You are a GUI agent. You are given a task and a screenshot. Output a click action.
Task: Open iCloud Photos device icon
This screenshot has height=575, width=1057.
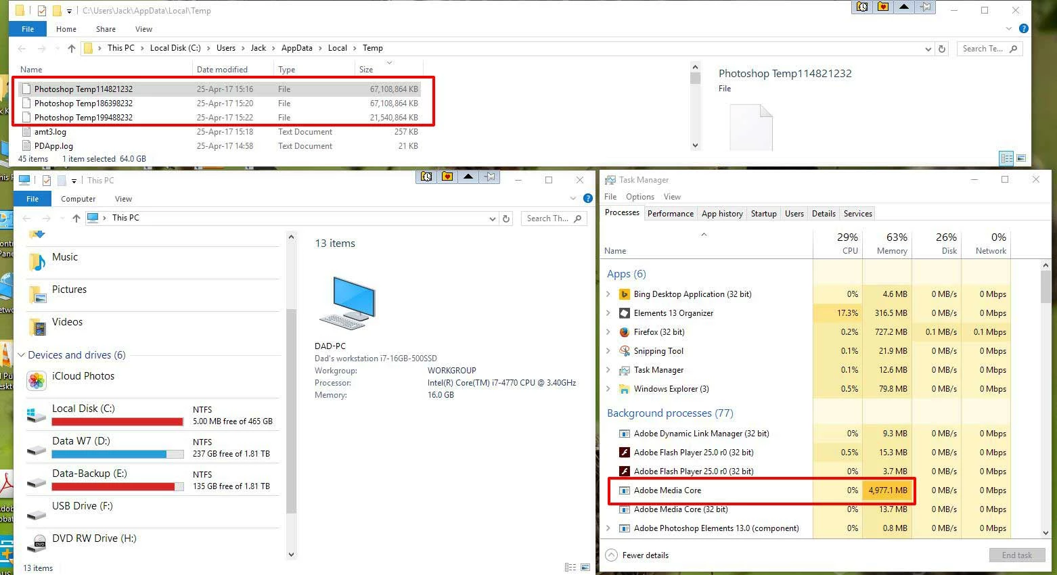click(x=37, y=381)
